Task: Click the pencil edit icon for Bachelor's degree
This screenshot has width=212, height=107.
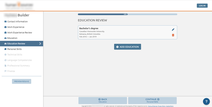Action: (173, 30)
